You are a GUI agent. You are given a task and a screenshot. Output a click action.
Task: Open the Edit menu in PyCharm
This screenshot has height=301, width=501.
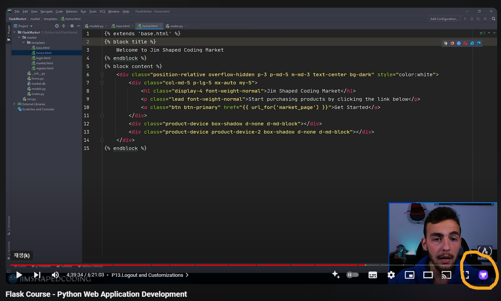point(25,12)
